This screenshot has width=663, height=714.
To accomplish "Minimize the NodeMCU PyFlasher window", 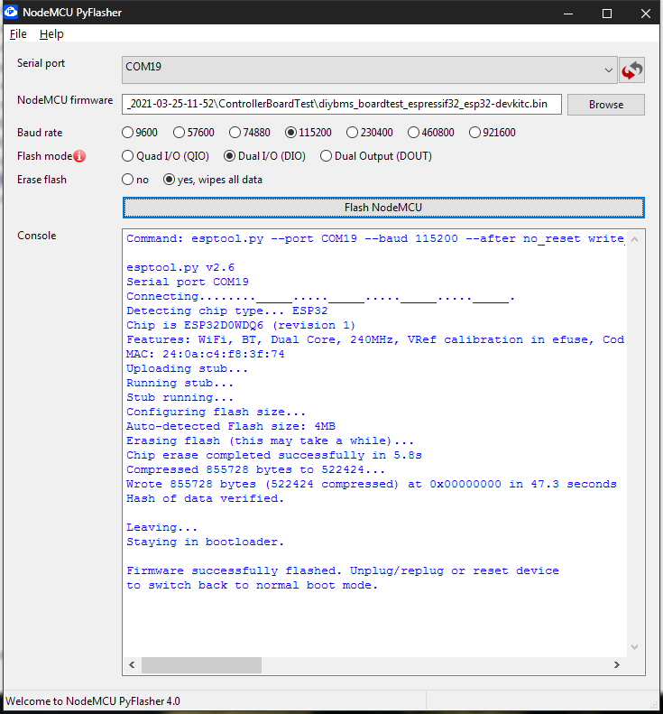I will (x=568, y=14).
